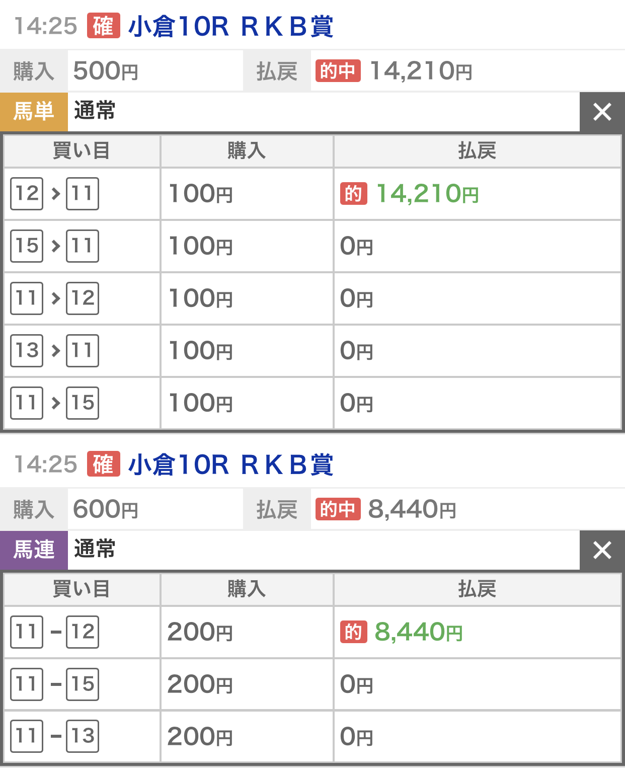The height and width of the screenshot is (777, 625).
Task: Tap the red 確 badge in first header
Action: tap(104, 26)
